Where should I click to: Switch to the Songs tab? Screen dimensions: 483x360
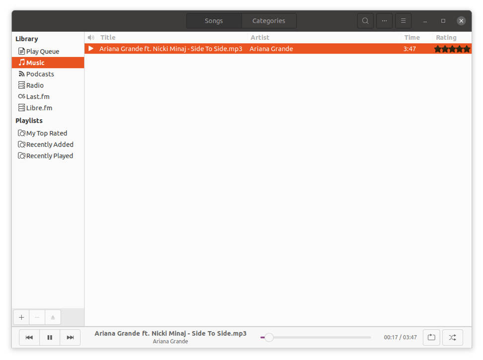point(214,21)
